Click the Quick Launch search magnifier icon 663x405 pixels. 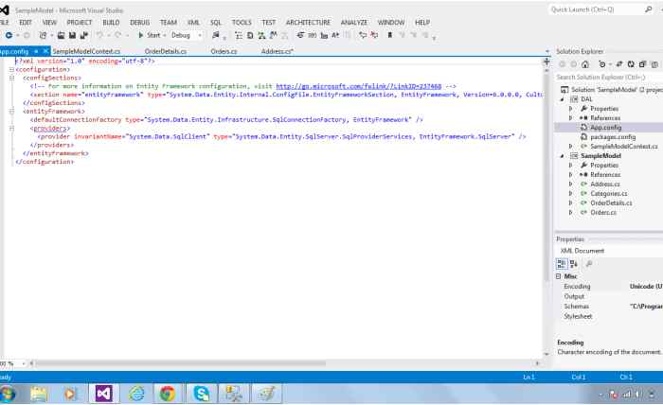[x=649, y=9]
